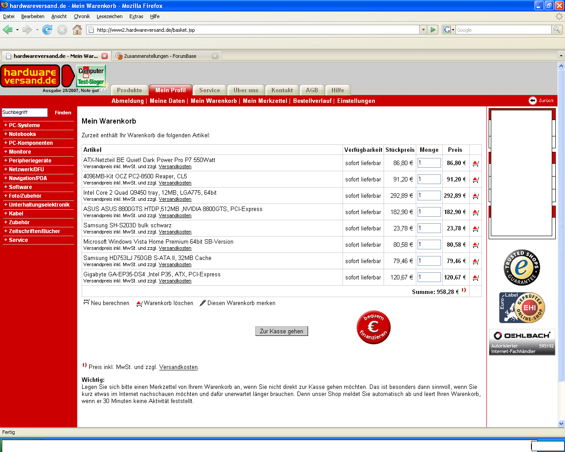Click Neu berechnen to recalculate cart
Viewport: 565px width, 452px height.
106,303
